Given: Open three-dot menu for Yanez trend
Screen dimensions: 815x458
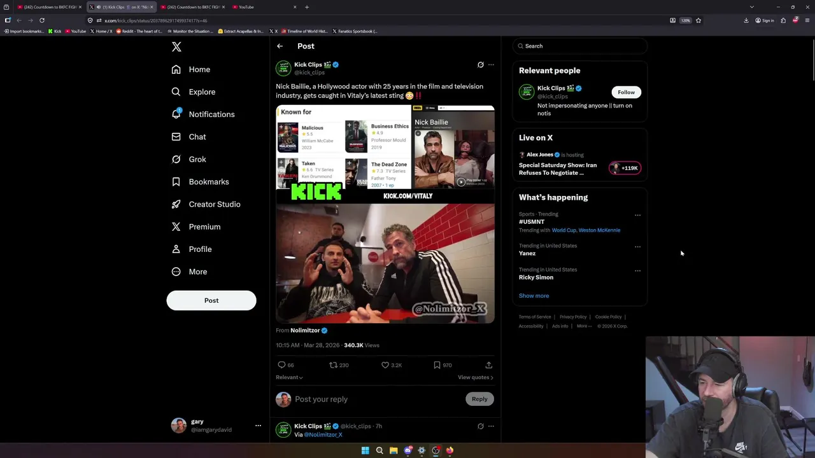Looking at the screenshot, I should pos(637,247).
